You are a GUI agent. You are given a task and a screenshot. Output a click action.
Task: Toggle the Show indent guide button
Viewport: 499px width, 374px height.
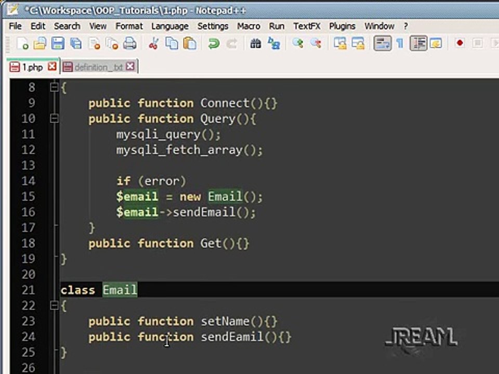pos(418,43)
